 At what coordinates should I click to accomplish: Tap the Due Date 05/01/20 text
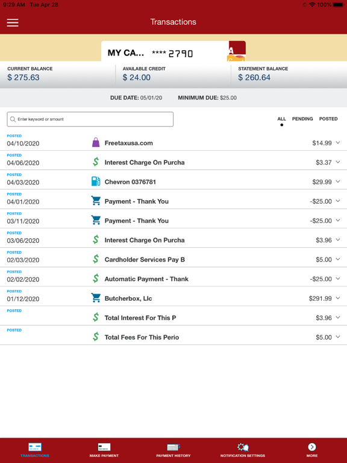coord(136,98)
